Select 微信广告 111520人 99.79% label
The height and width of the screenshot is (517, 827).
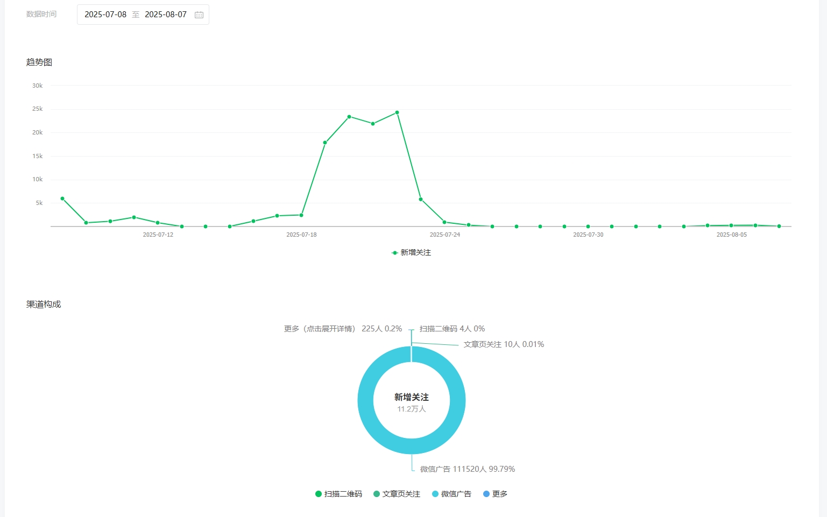pyautogui.click(x=468, y=469)
